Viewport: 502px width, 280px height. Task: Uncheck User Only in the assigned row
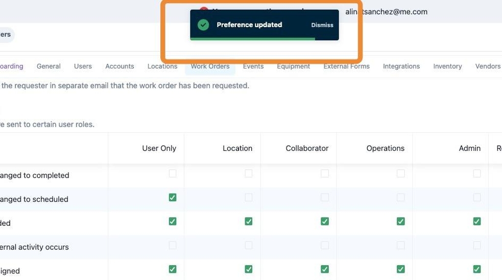click(173, 269)
